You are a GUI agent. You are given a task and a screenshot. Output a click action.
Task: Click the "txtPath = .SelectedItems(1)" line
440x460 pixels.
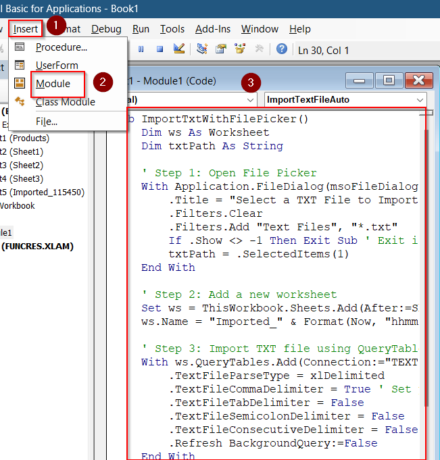pyautogui.click(x=259, y=254)
